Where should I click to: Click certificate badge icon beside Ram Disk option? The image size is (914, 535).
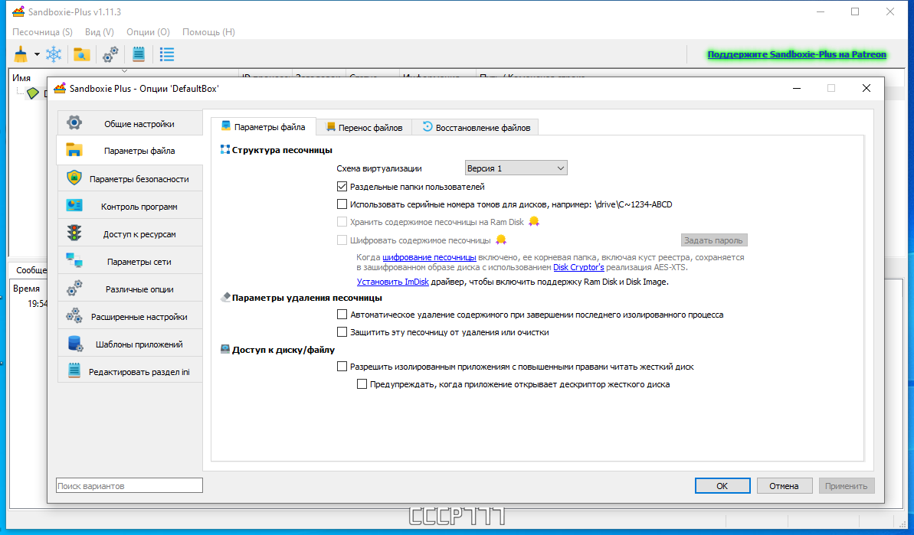tap(533, 222)
